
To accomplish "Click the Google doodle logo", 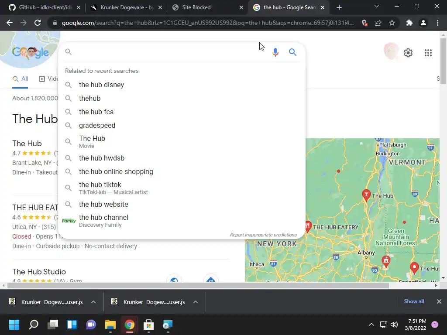I will pyautogui.click(x=31, y=52).
